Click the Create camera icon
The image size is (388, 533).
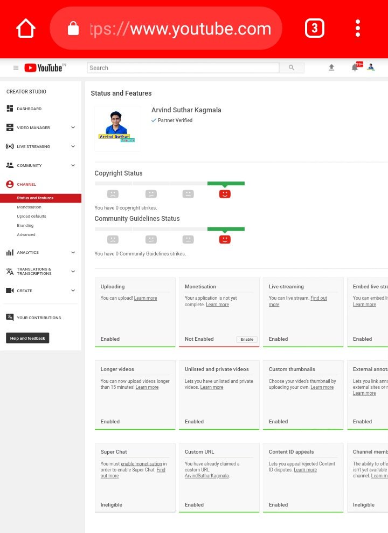click(10, 291)
